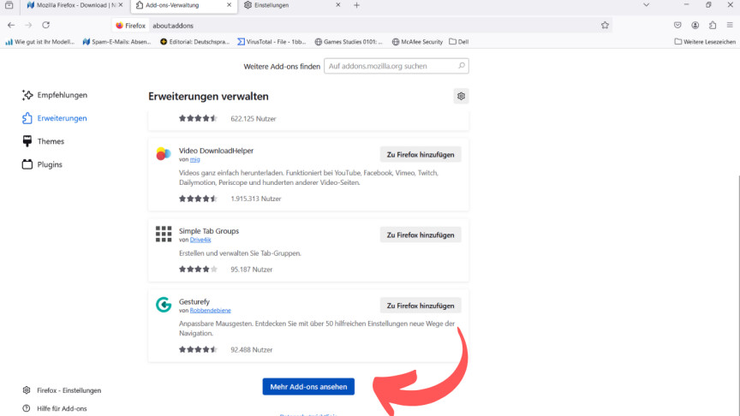
Task: Open Hilfe für Add-ons link
Action: pos(55,408)
